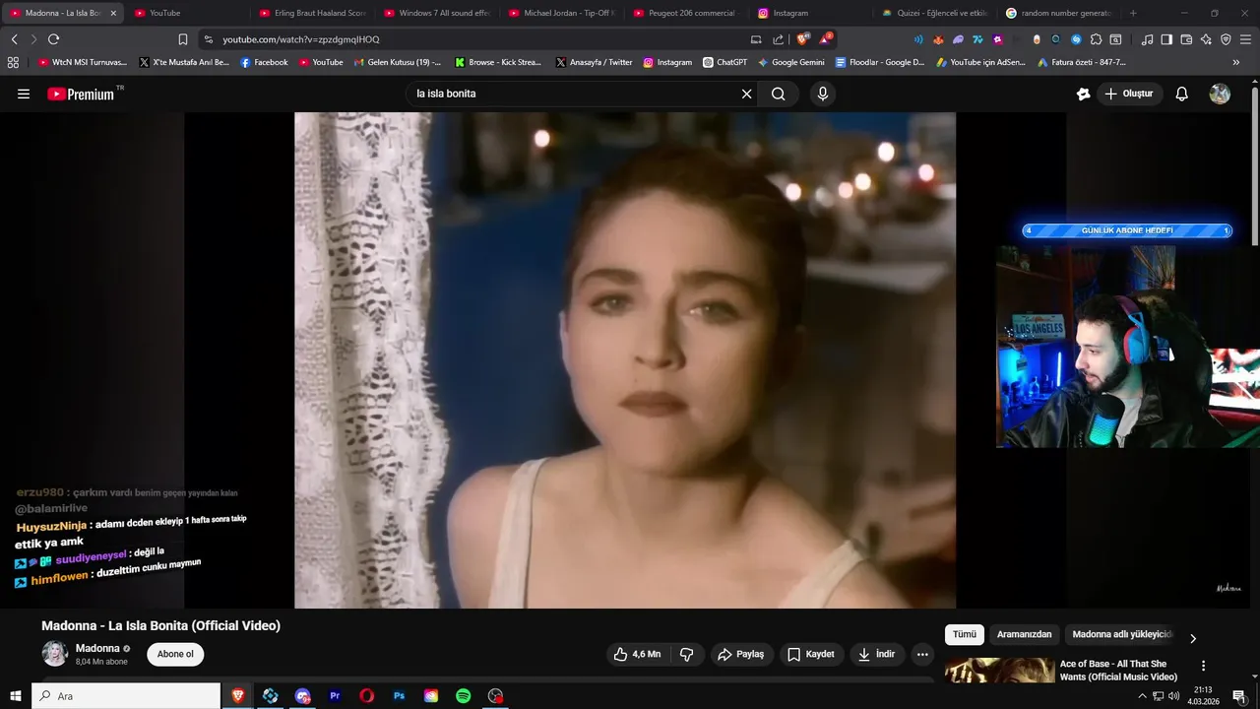Like the video with 4,6 Mn thumbs up
The width and height of the screenshot is (1260, 709).
637,654
